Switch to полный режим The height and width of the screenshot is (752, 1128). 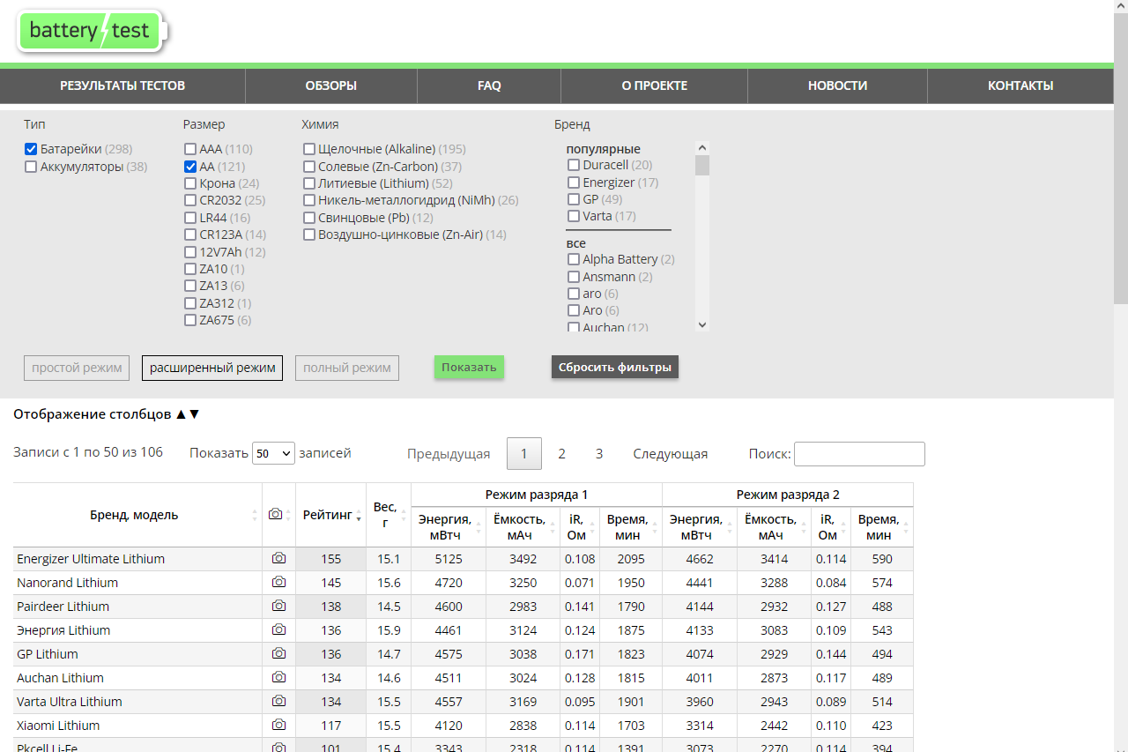click(347, 368)
